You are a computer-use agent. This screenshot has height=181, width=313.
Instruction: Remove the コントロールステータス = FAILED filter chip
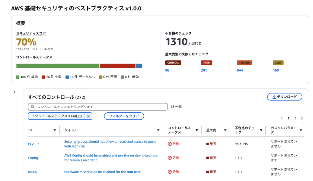coord(89,116)
